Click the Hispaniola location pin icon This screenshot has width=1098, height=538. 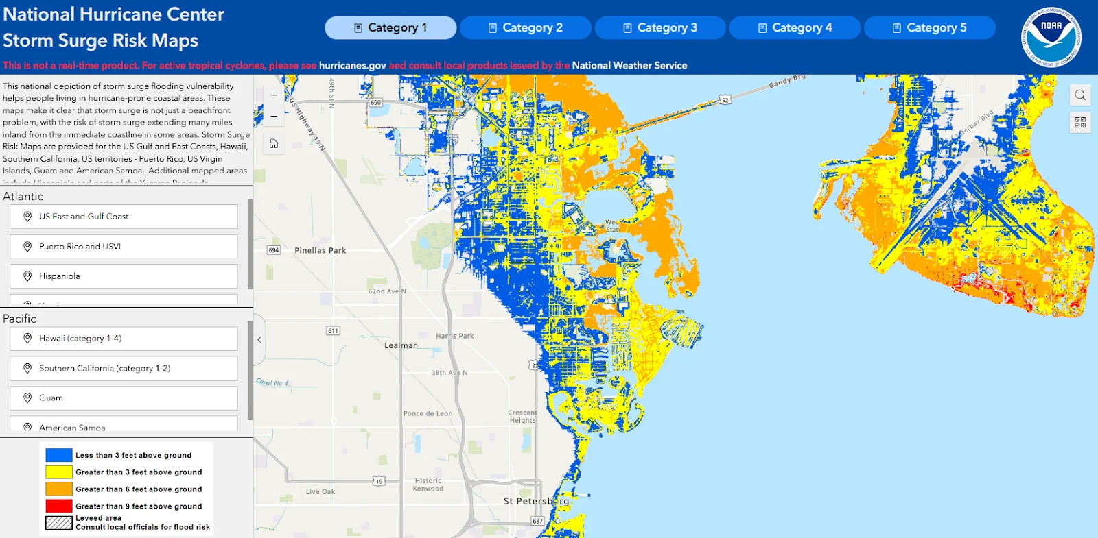pyautogui.click(x=27, y=276)
